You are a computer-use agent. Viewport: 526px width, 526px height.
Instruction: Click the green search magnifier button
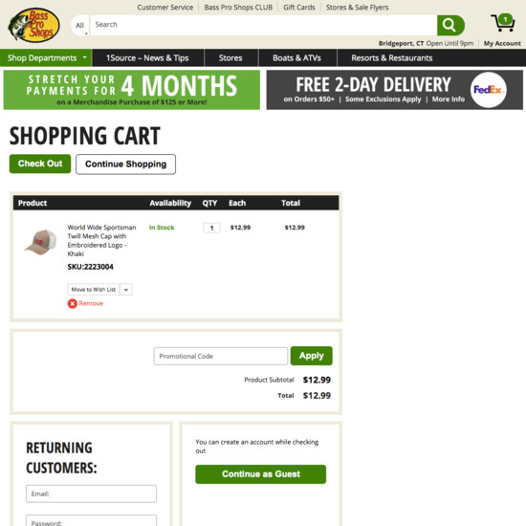(x=450, y=25)
